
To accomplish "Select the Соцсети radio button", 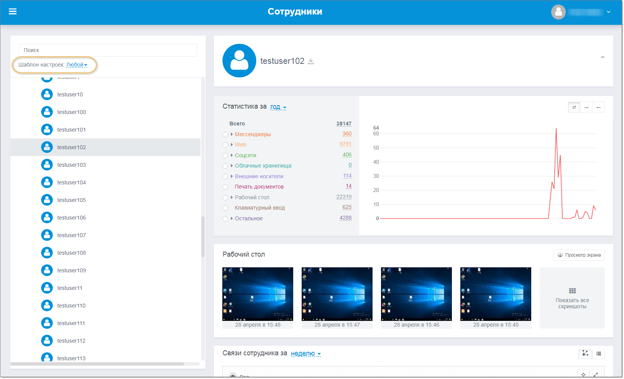I will (225, 156).
